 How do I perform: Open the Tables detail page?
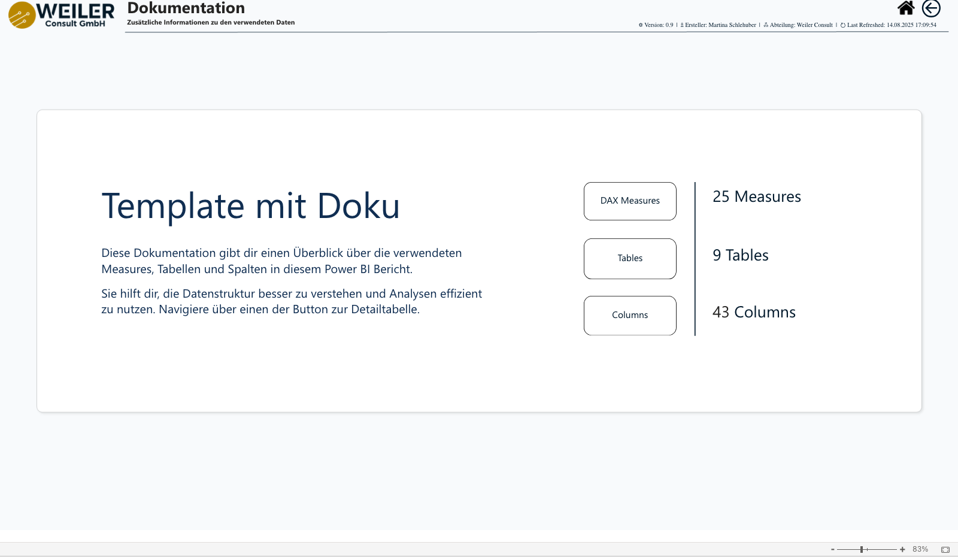tap(630, 259)
